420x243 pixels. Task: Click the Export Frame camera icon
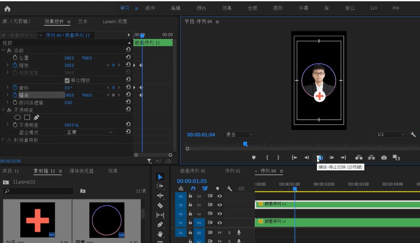[x=384, y=158]
